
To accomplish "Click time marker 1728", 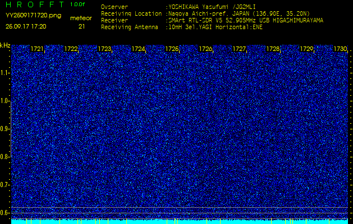I will pyautogui.click(x=273, y=49).
